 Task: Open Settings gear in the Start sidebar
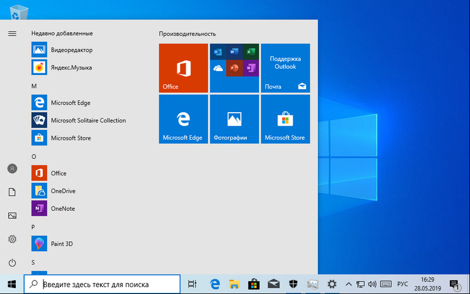coord(12,239)
